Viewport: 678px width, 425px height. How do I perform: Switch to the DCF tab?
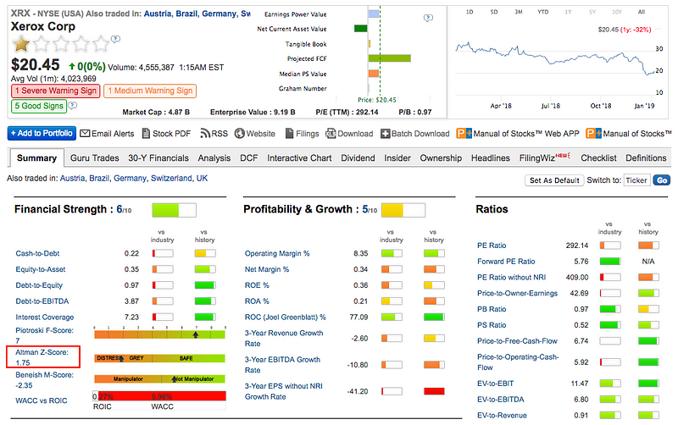(x=248, y=158)
